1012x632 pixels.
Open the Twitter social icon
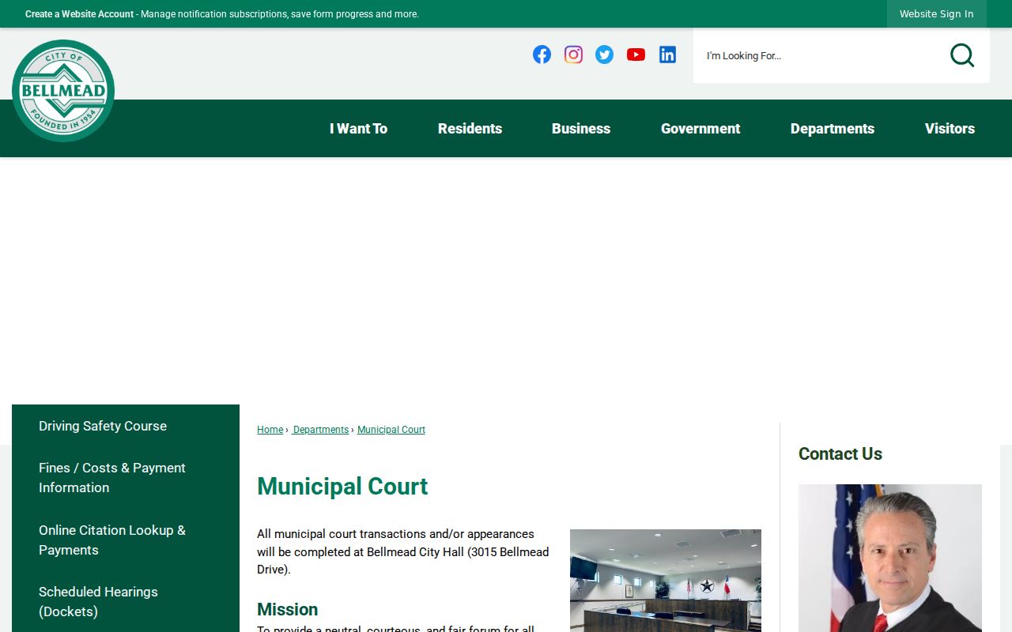coord(604,55)
